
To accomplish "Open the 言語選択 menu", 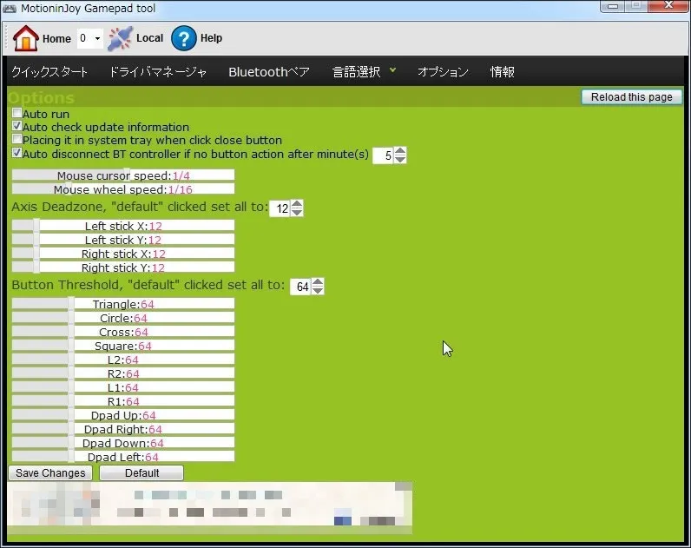I will [356, 71].
